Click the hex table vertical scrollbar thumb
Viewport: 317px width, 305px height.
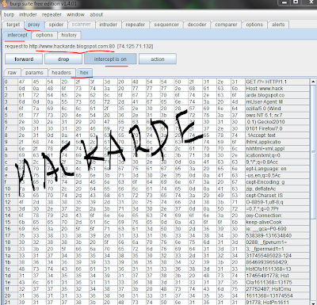coord(313,152)
